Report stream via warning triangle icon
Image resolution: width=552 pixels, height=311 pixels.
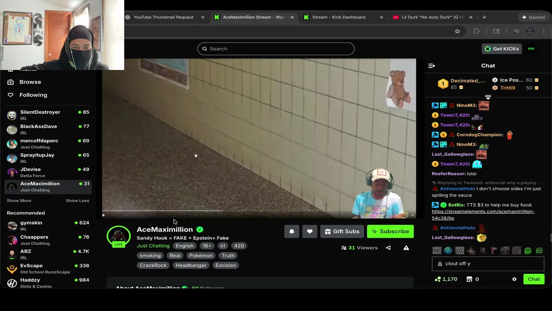tap(406, 248)
